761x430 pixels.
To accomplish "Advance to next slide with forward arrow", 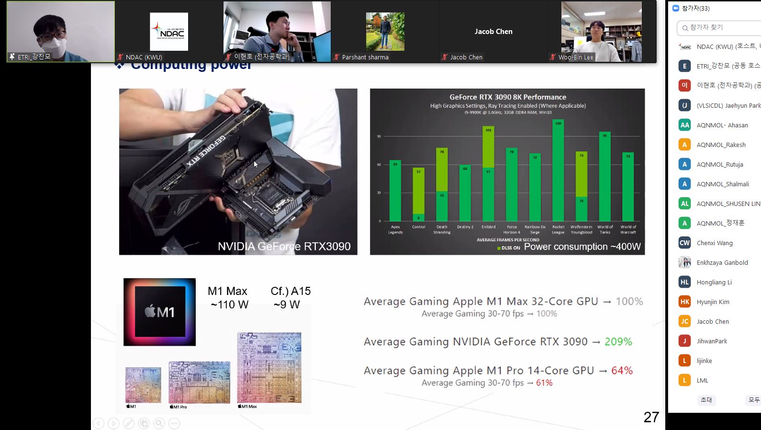I will tap(113, 423).
